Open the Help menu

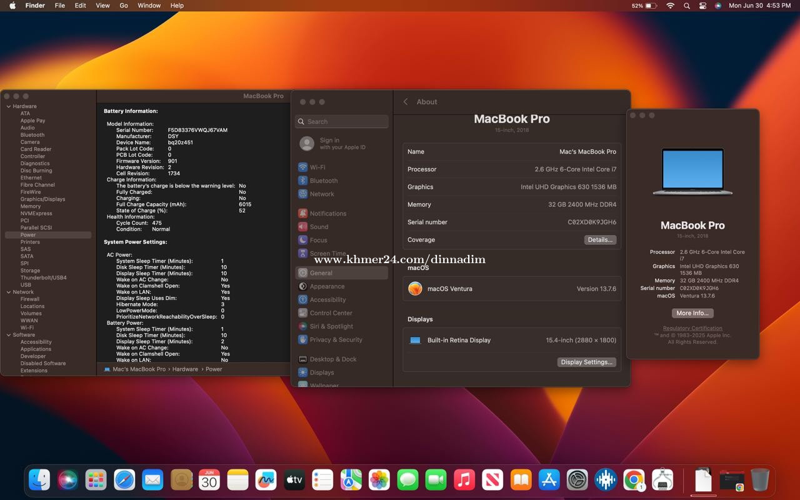coord(177,6)
